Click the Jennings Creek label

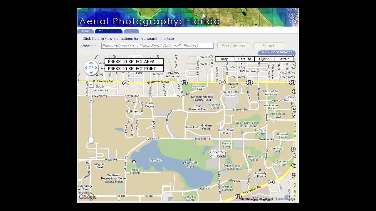(277, 150)
